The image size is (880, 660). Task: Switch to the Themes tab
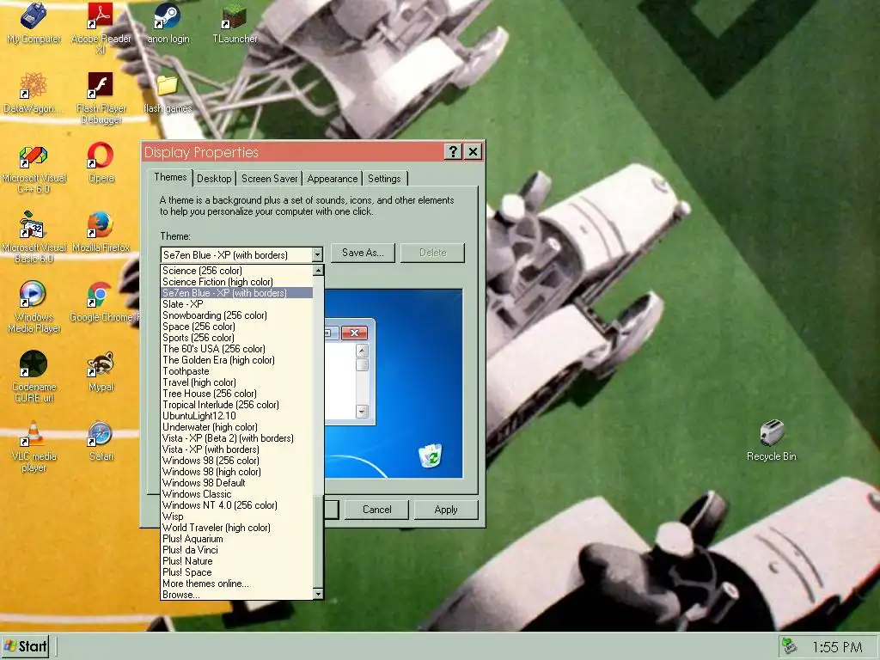[x=170, y=177]
